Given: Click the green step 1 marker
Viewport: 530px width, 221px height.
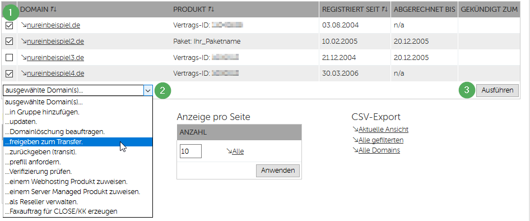Looking at the screenshot, I should 11,13.
